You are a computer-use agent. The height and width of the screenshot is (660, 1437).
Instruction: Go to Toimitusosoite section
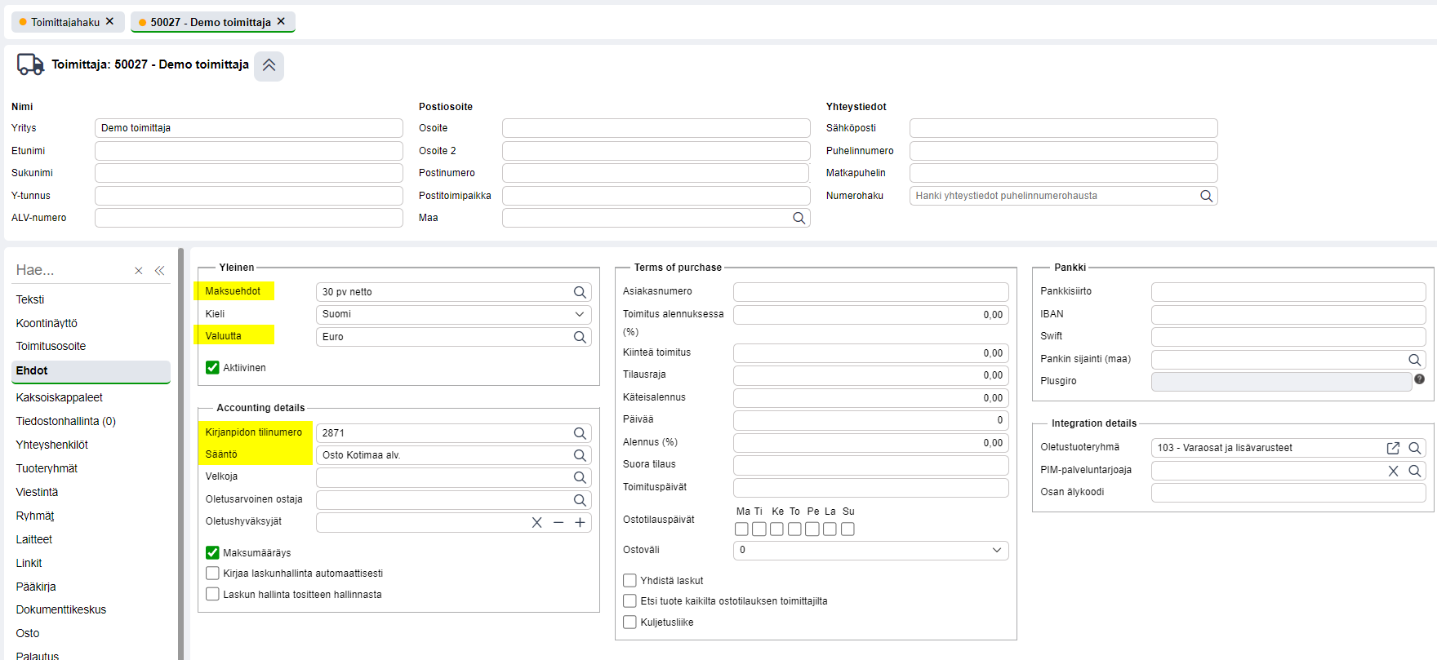pos(51,346)
